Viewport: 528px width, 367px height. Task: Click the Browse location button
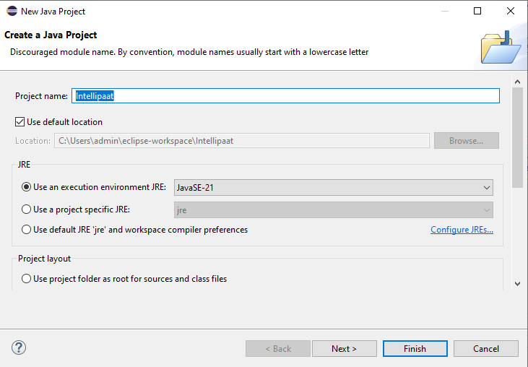(467, 140)
